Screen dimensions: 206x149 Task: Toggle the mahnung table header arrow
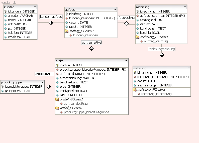click(188, 68)
